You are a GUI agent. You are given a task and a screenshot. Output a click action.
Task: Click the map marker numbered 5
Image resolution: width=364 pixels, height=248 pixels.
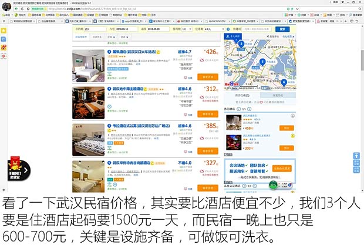click(x=262, y=61)
